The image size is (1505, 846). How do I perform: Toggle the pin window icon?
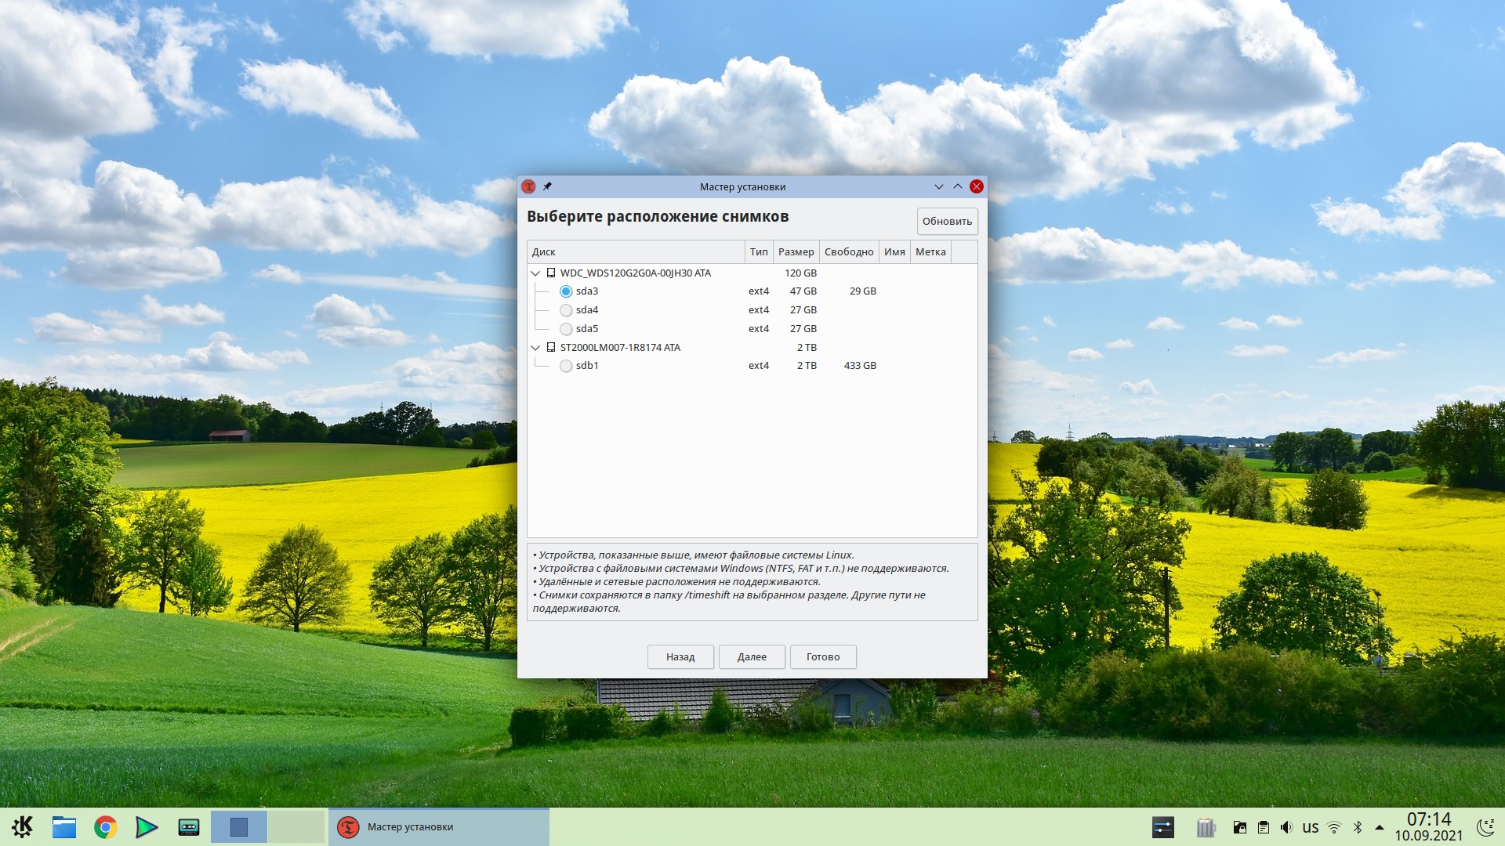click(548, 186)
